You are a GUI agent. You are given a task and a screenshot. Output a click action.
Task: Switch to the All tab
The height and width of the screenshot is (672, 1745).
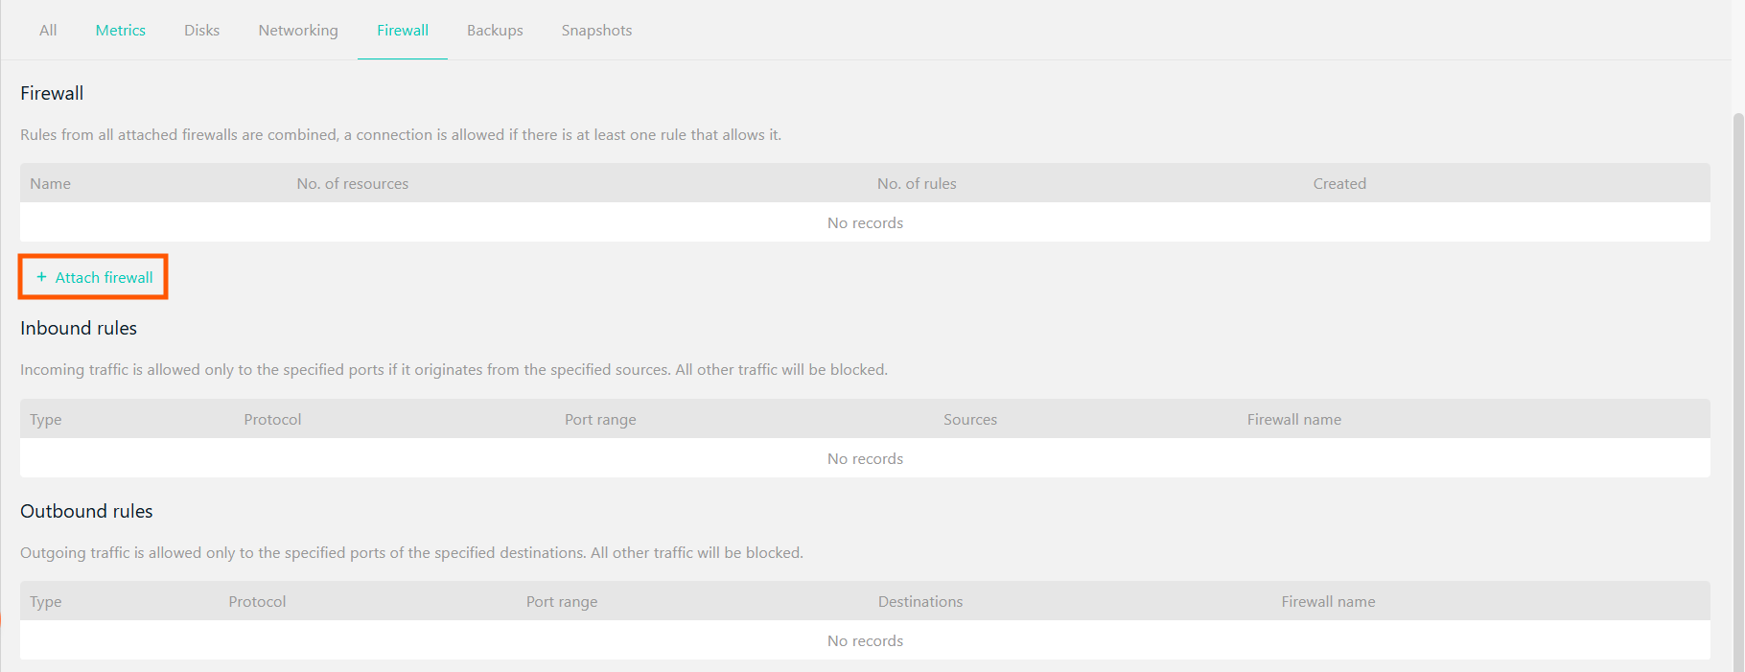[x=48, y=30]
